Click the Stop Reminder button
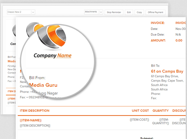 (x=114, y=12)
